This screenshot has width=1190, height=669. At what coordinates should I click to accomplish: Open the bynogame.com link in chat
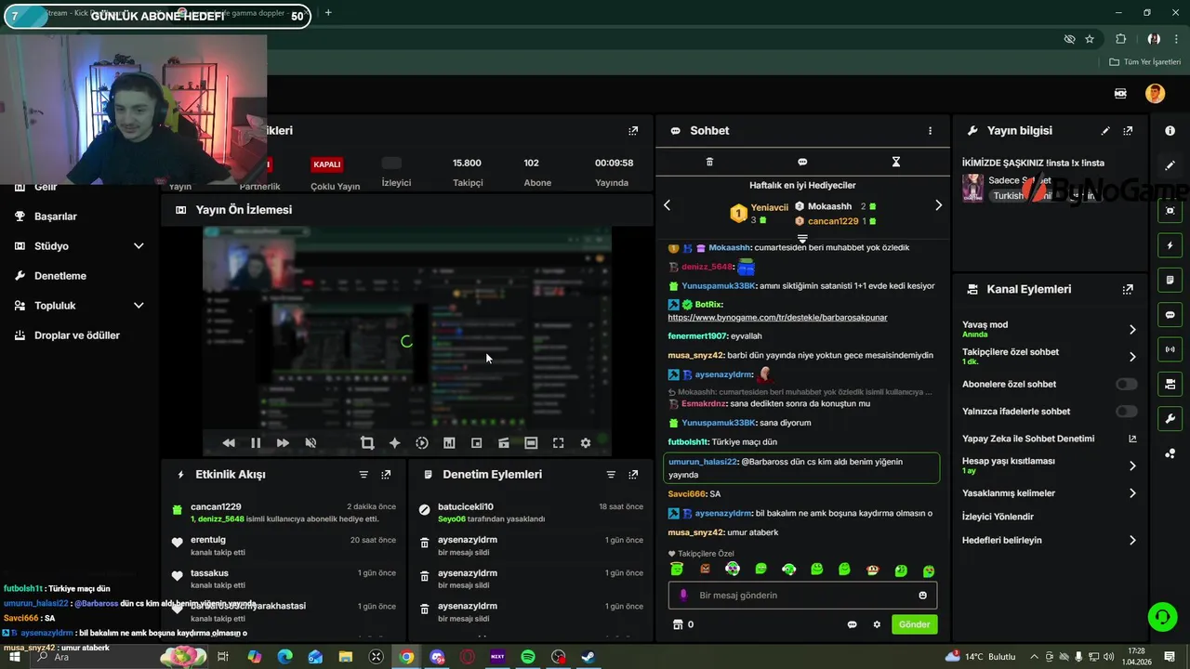tap(777, 318)
